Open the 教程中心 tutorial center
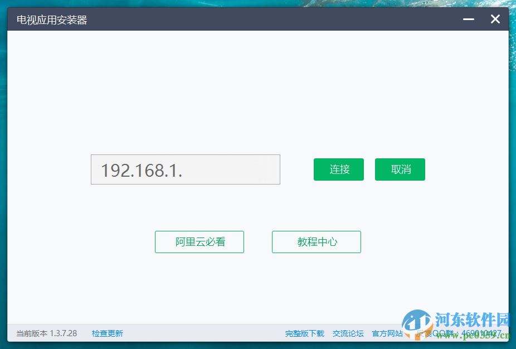516x349 pixels. (x=316, y=242)
